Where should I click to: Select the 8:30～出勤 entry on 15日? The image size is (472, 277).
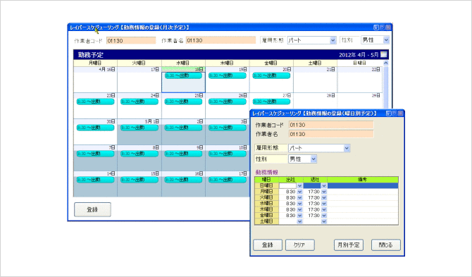click(x=139, y=180)
